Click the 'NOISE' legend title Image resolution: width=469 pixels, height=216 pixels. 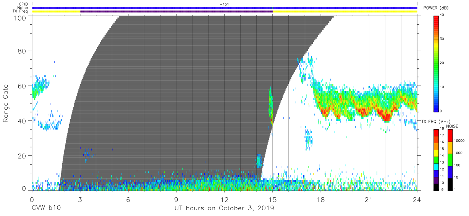(452, 126)
